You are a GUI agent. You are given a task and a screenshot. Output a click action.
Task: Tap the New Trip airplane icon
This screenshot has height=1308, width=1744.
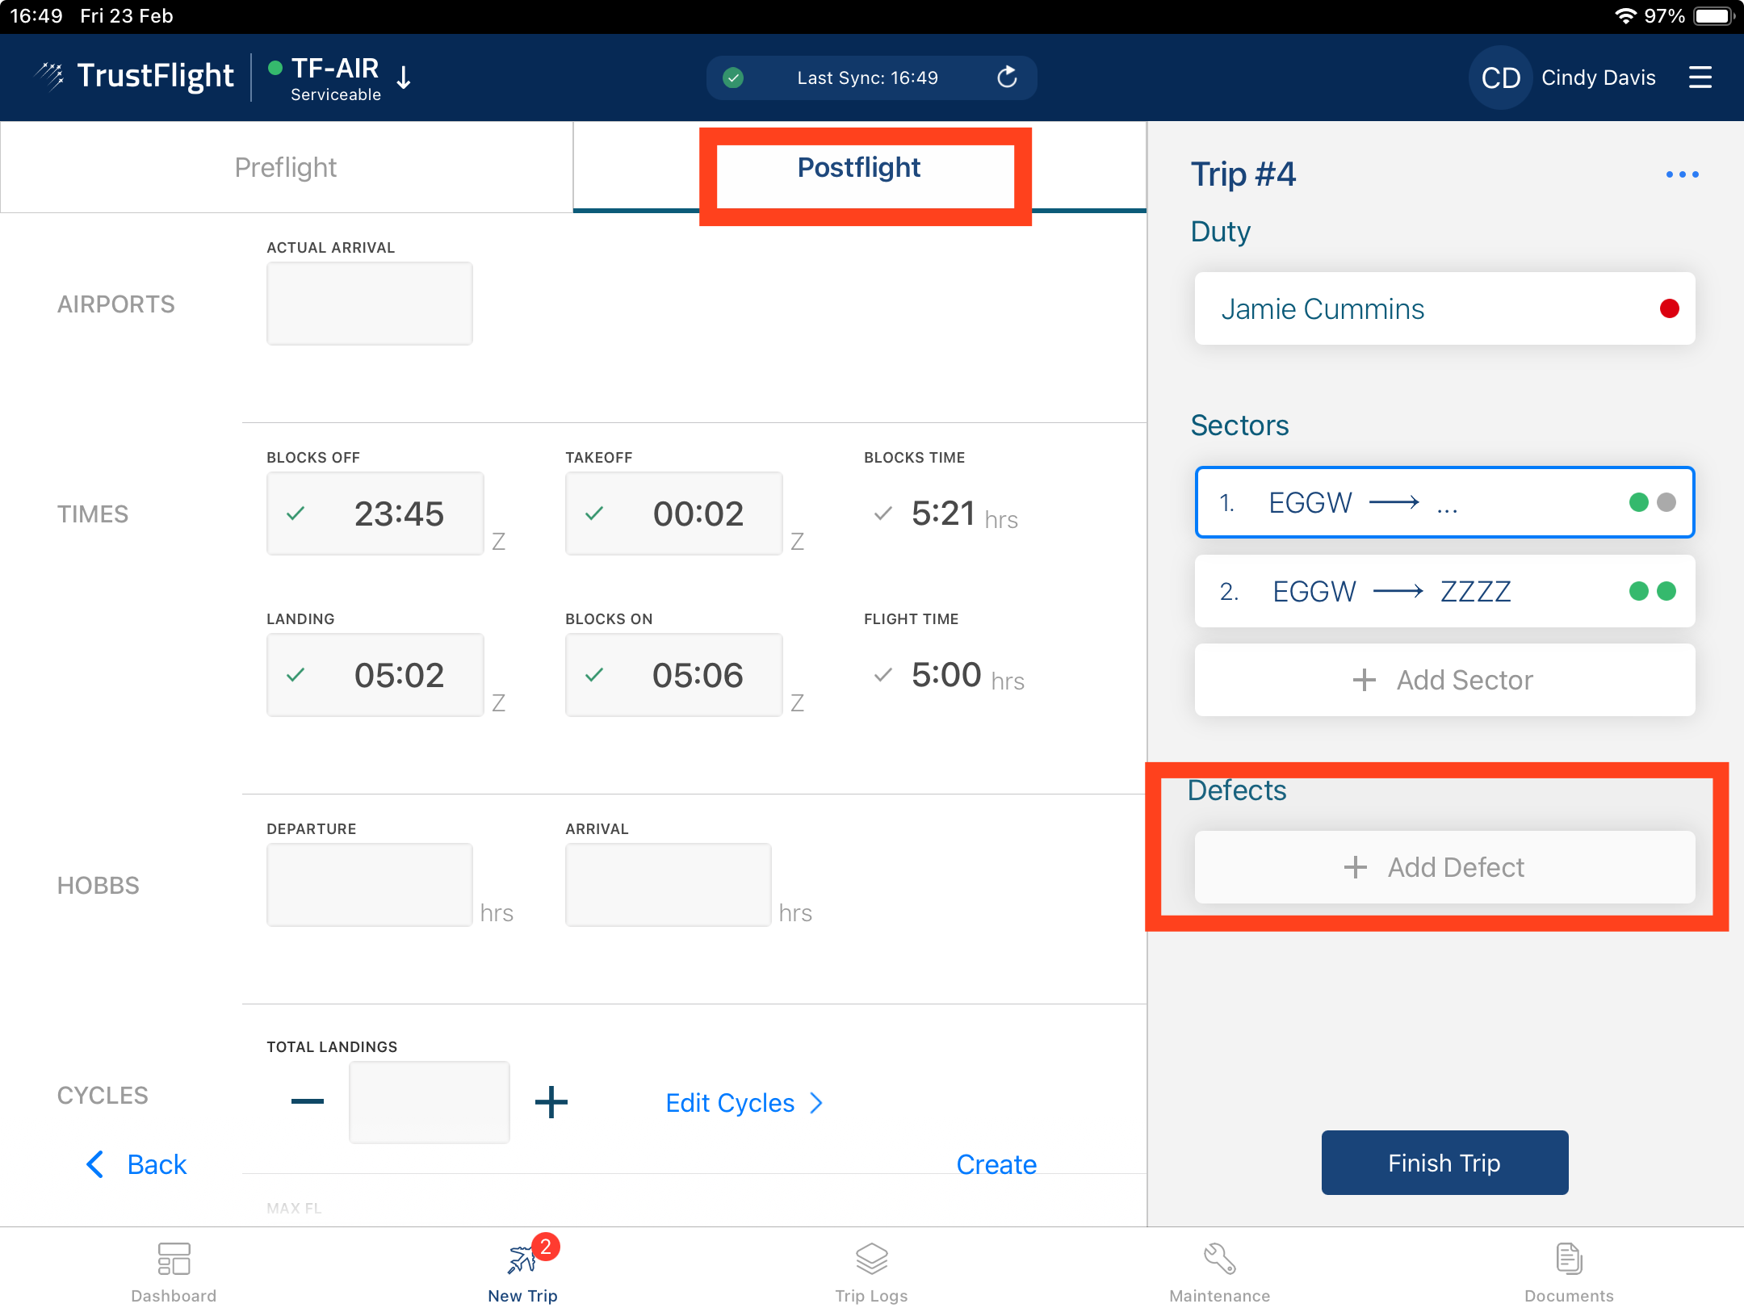click(x=522, y=1259)
